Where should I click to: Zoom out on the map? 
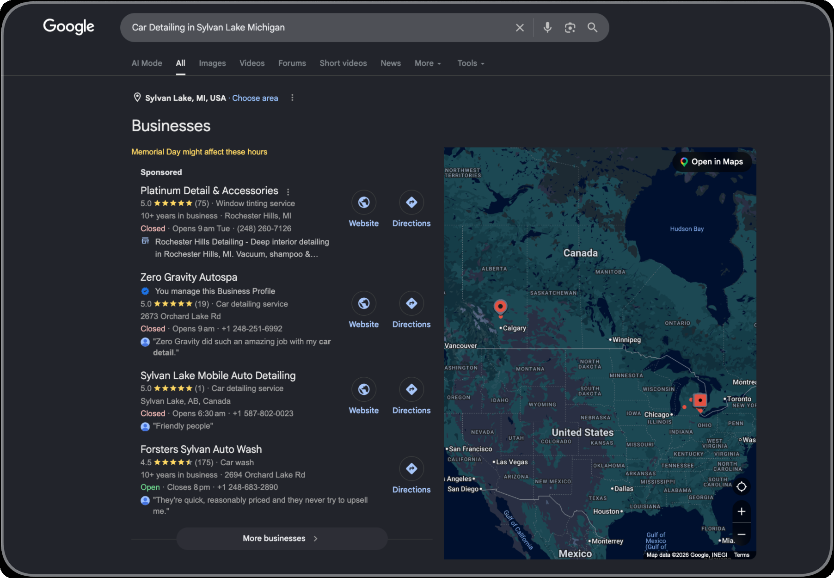coord(742,534)
